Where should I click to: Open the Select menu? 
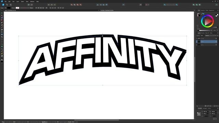click(x=23, y=1)
